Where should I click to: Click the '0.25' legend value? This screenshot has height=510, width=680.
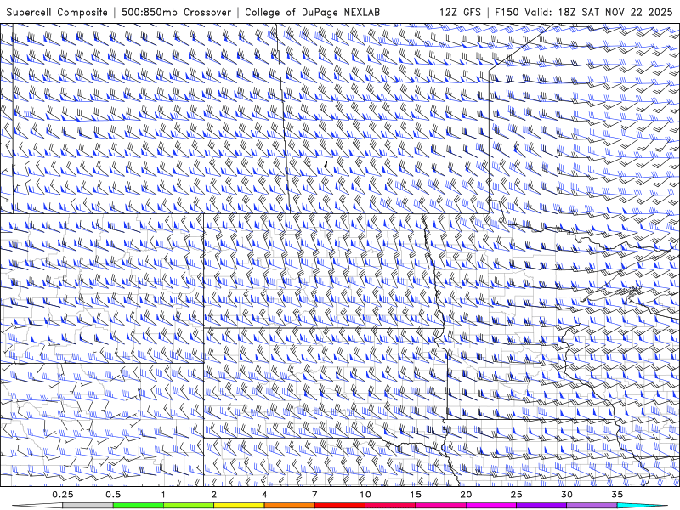[63, 495]
